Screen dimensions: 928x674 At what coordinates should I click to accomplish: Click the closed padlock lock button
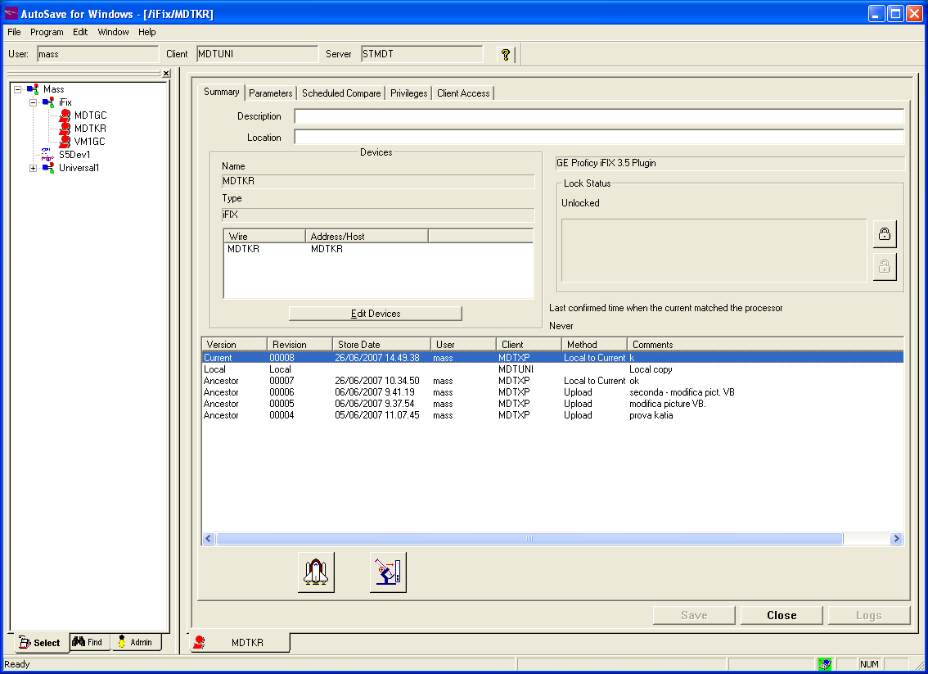coord(884,233)
